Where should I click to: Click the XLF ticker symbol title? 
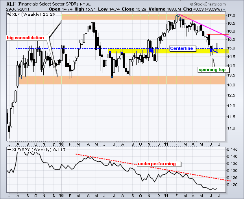11,4
